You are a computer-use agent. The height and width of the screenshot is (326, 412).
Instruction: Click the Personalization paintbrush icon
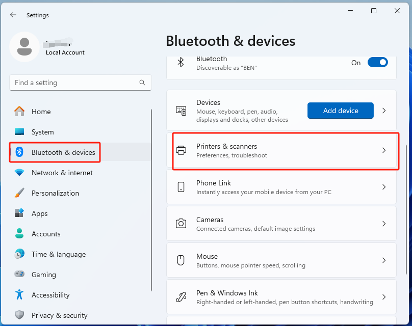click(x=19, y=193)
